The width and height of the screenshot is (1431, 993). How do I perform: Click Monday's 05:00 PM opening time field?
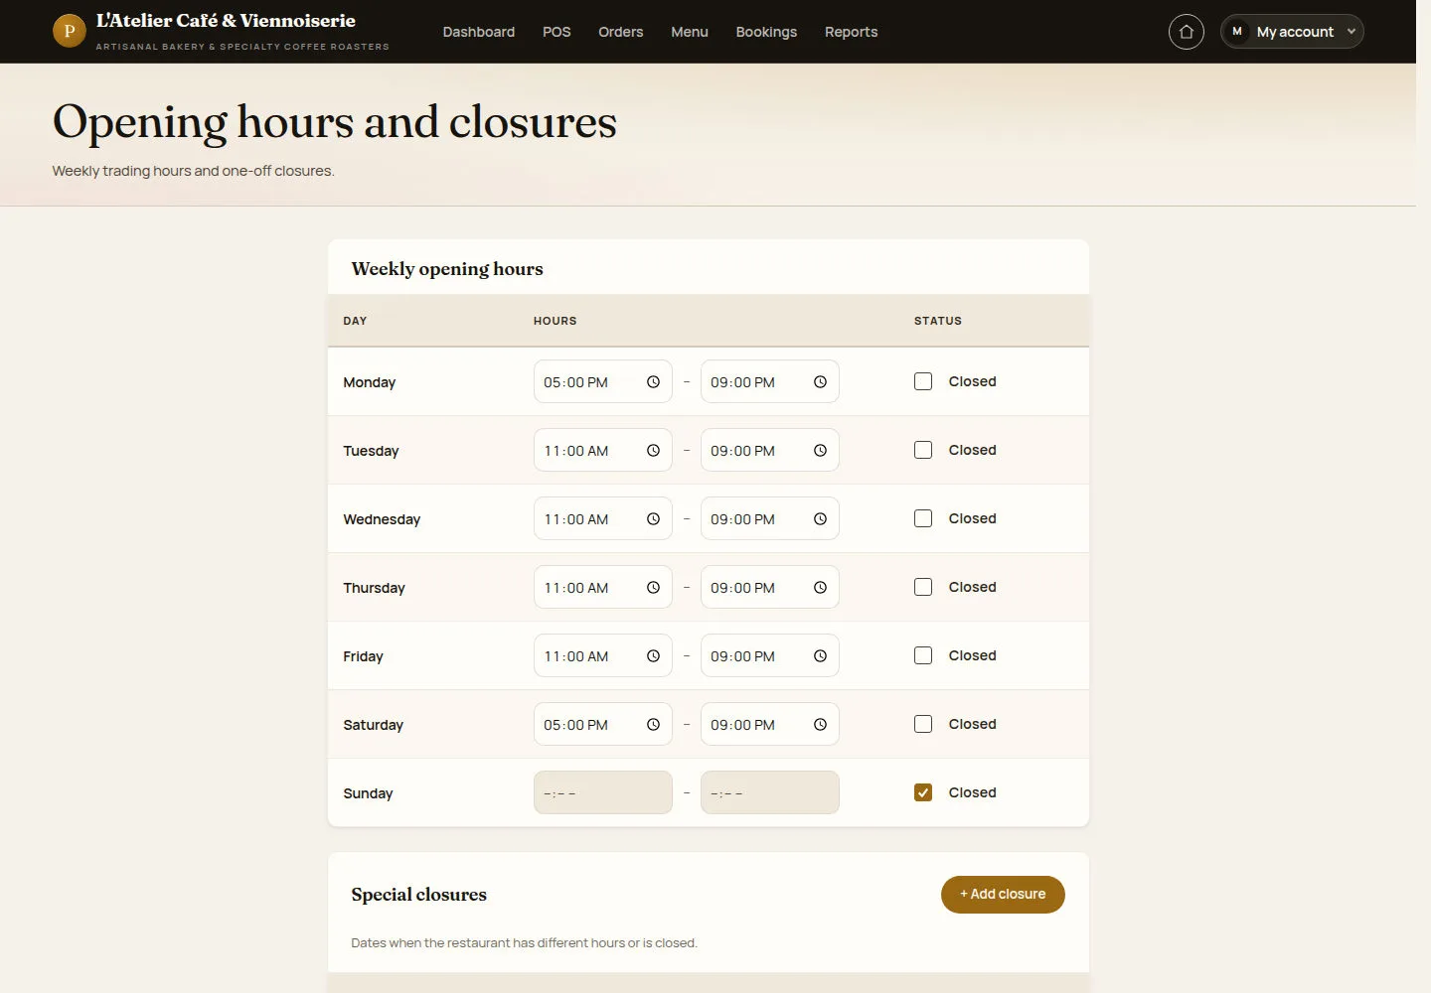tap(603, 382)
